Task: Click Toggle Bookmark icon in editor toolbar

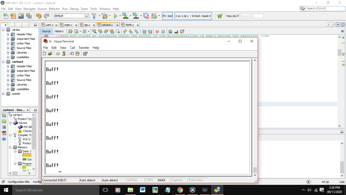Action: tap(137, 31)
